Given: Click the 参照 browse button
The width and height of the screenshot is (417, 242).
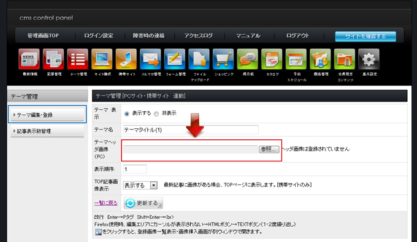Looking at the screenshot, I should pos(269,149).
